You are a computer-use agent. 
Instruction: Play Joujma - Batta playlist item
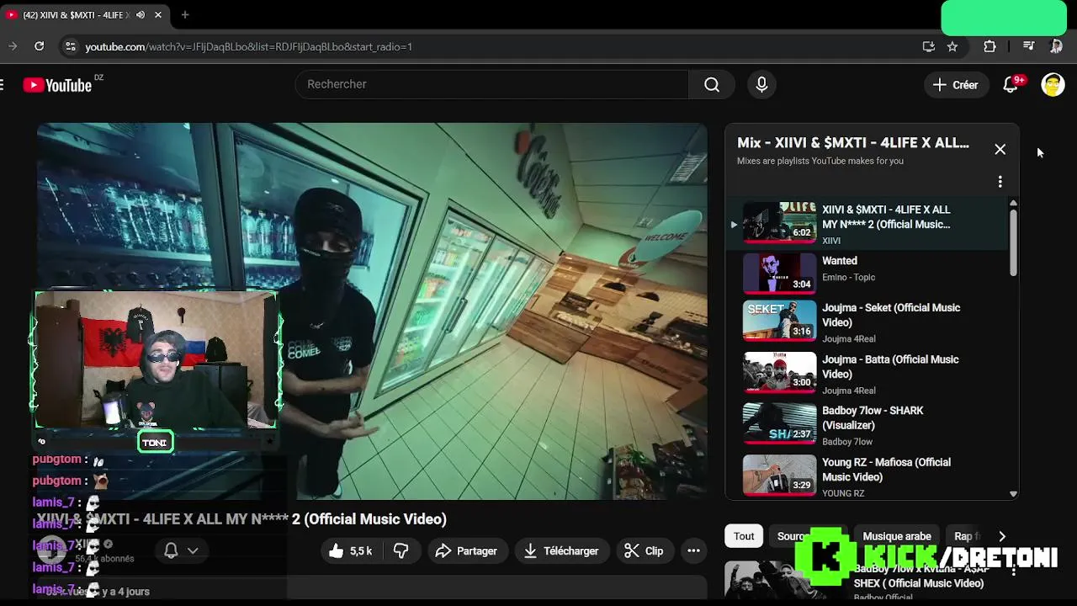coord(867,373)
